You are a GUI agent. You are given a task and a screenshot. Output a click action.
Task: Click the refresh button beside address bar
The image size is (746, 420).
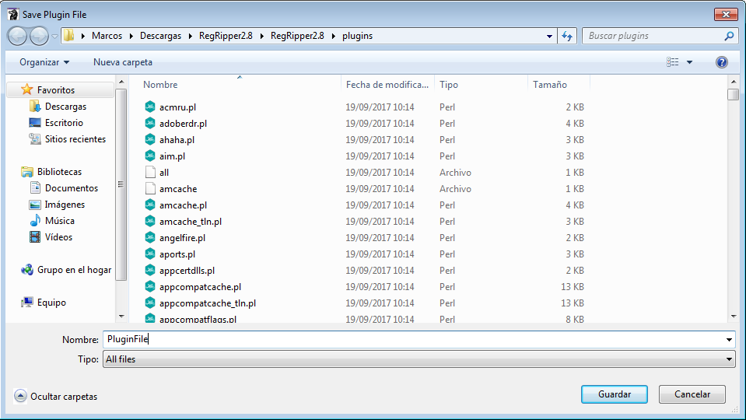pos(567,36)
